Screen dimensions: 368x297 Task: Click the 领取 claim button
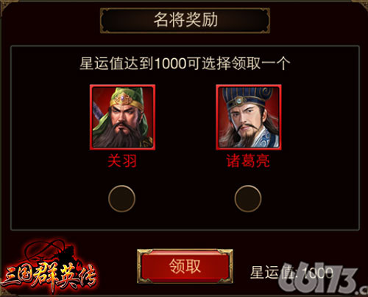click(185, 266)
